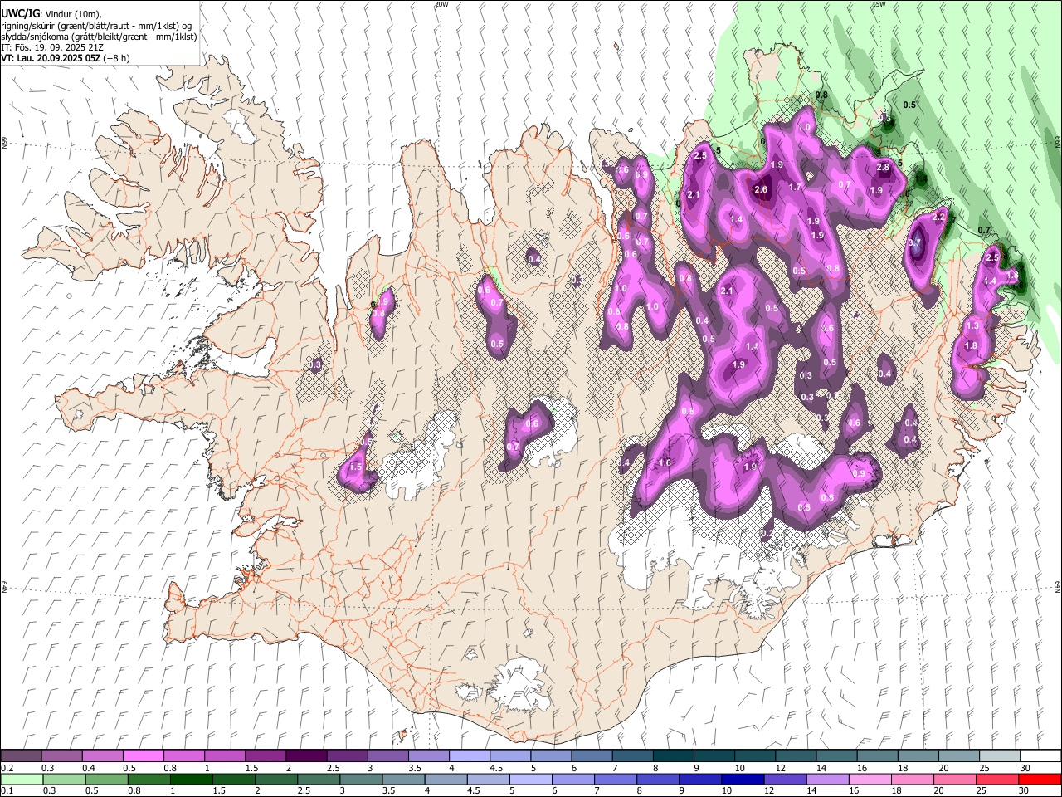Click the 15W longitude label
Viewport: 1062px width, 797px height.
point(879,4)
